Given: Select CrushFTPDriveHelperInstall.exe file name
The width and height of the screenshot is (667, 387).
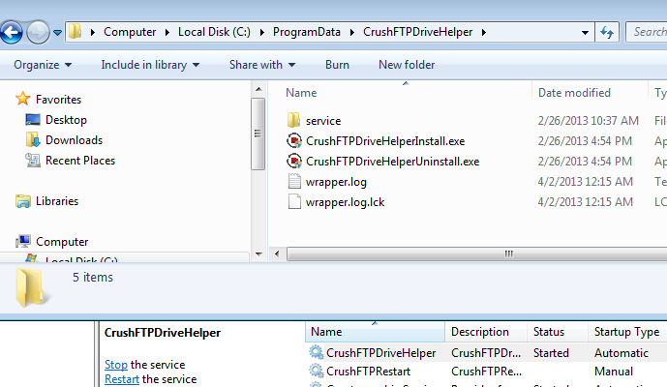Looking at the screenshot, I should (385, 141).
